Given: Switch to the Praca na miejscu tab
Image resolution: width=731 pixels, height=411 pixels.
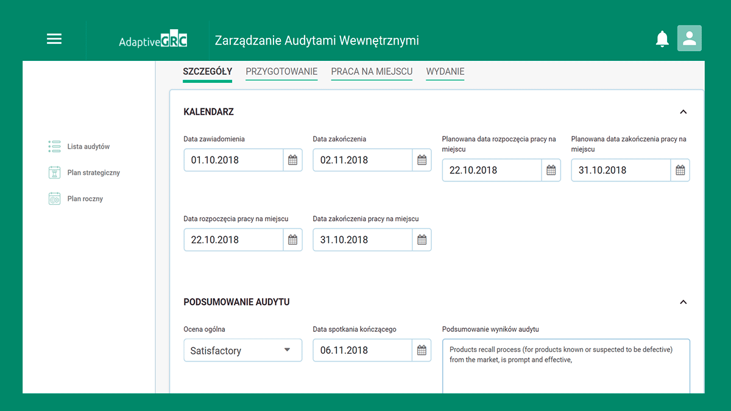Looking at the screenshot, I should (372, 72).
